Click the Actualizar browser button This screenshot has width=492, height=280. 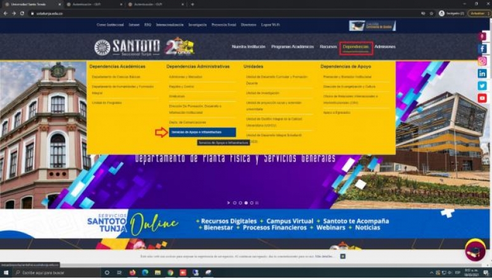478,14
